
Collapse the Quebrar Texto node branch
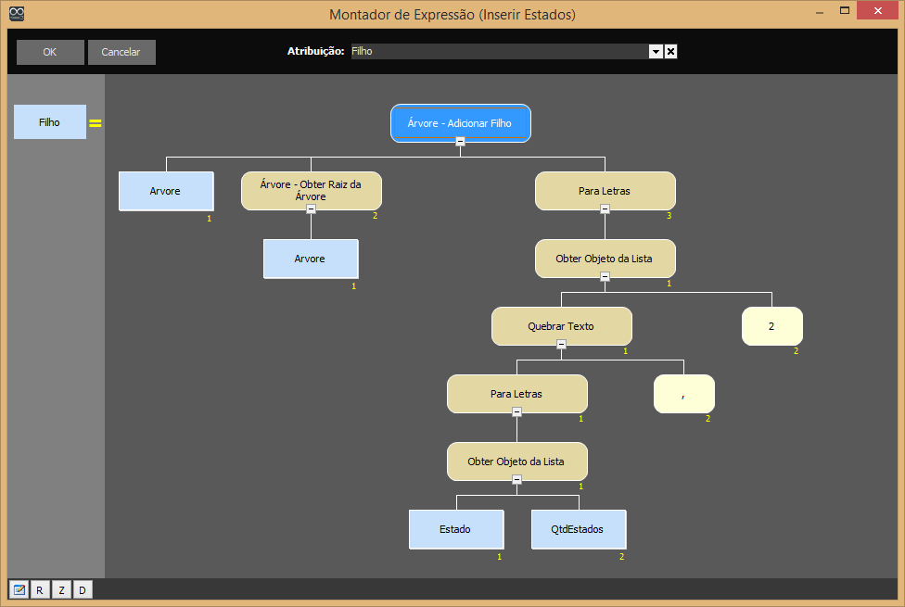point(561,344)
